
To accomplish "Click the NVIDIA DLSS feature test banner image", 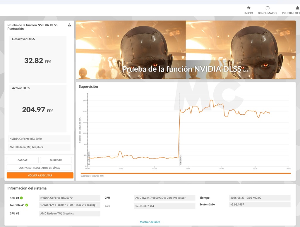I will click(x=186, y=50).
